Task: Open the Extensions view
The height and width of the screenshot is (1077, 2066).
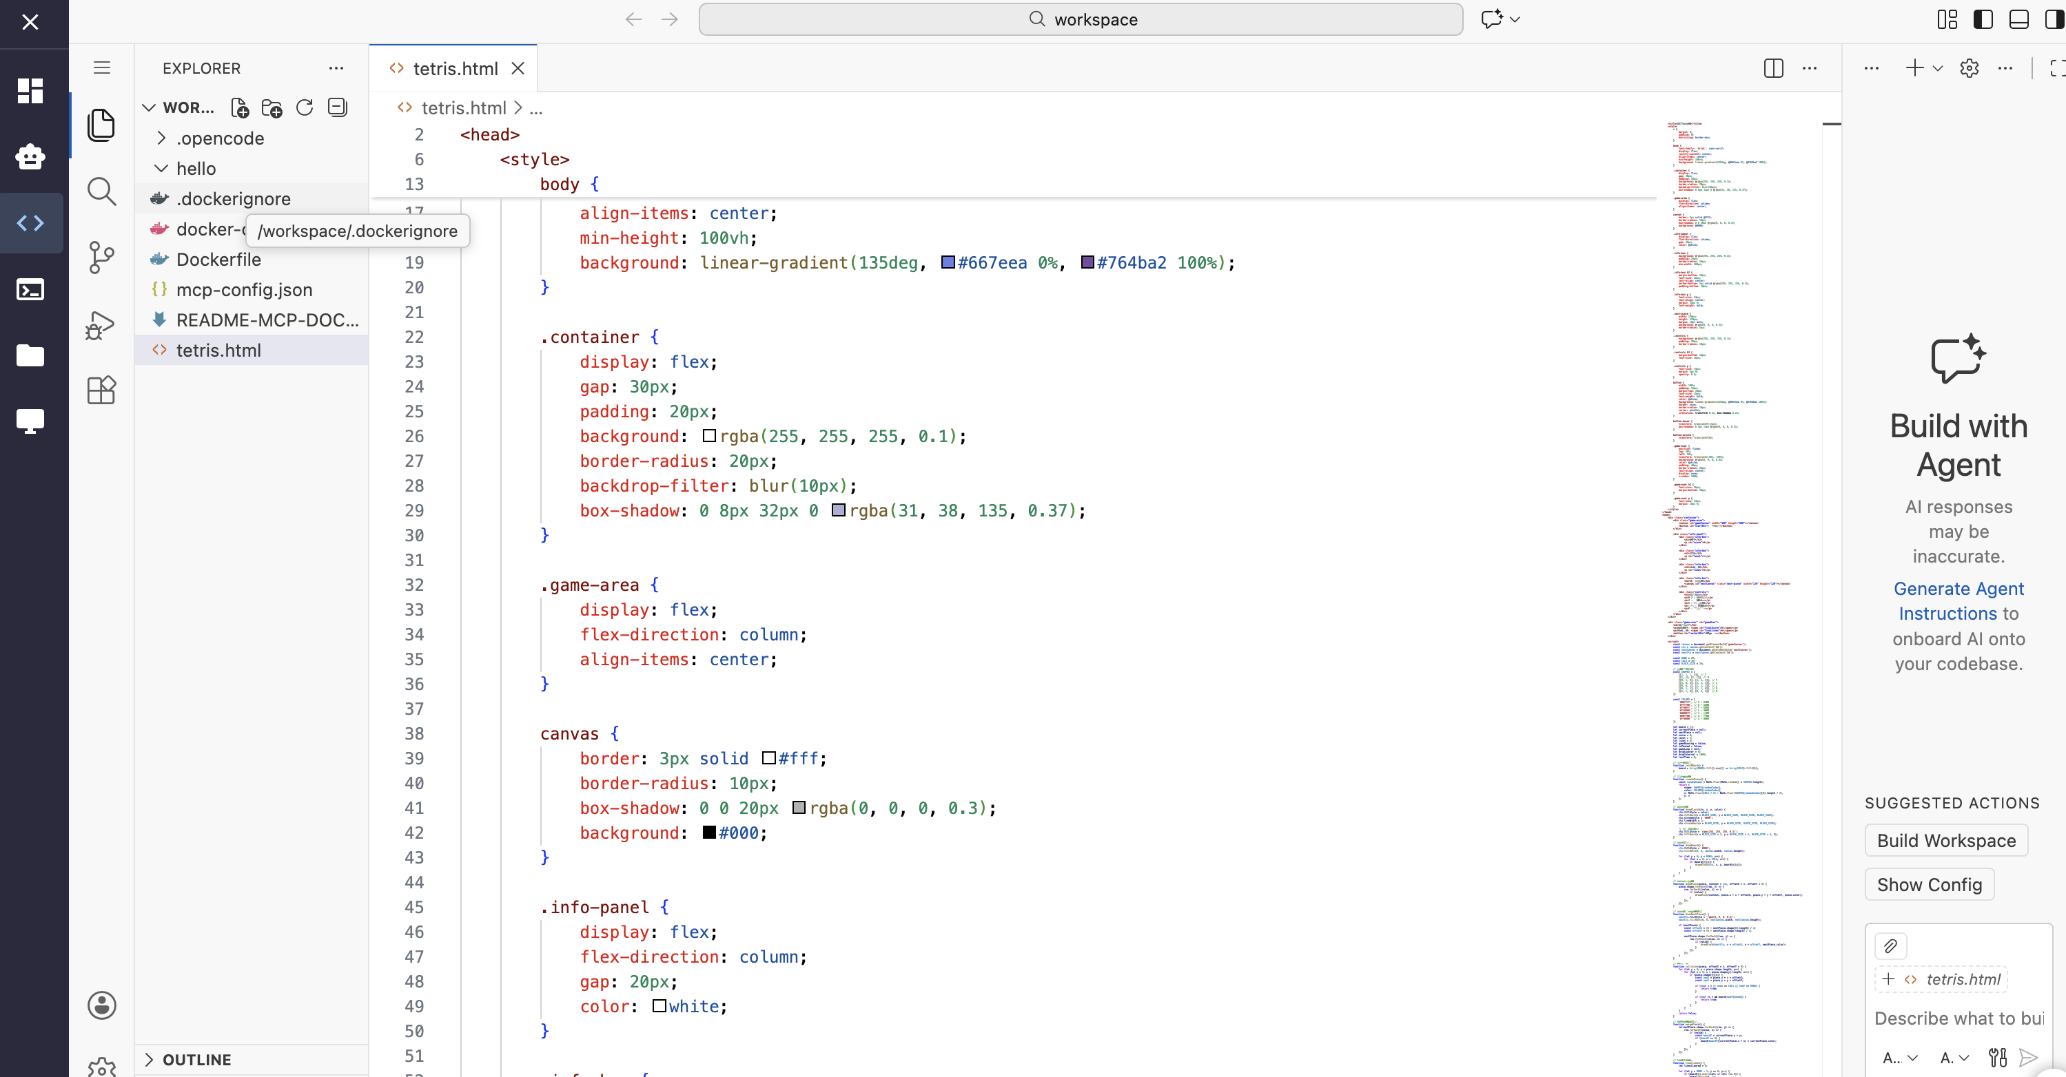Action: [102, 390]
